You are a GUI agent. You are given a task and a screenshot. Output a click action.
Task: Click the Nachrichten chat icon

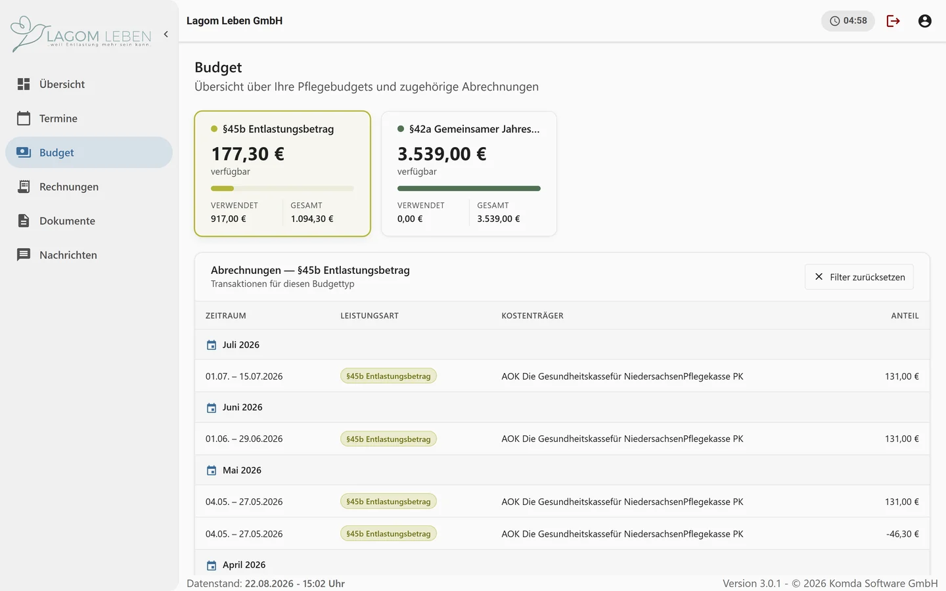[x=24, y=255]
